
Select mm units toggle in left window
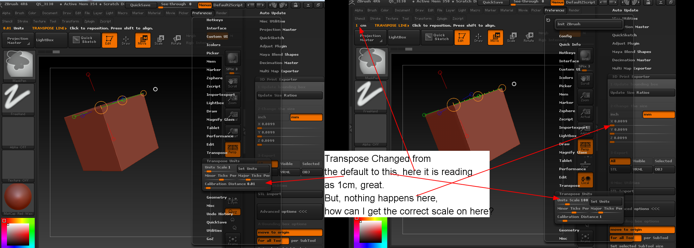coord(306,117)
